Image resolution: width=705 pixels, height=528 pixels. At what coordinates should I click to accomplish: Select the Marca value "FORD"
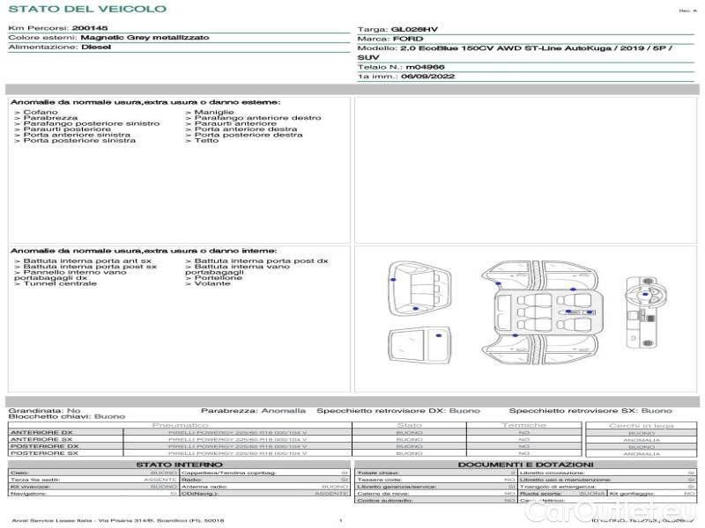pos(408,39)
